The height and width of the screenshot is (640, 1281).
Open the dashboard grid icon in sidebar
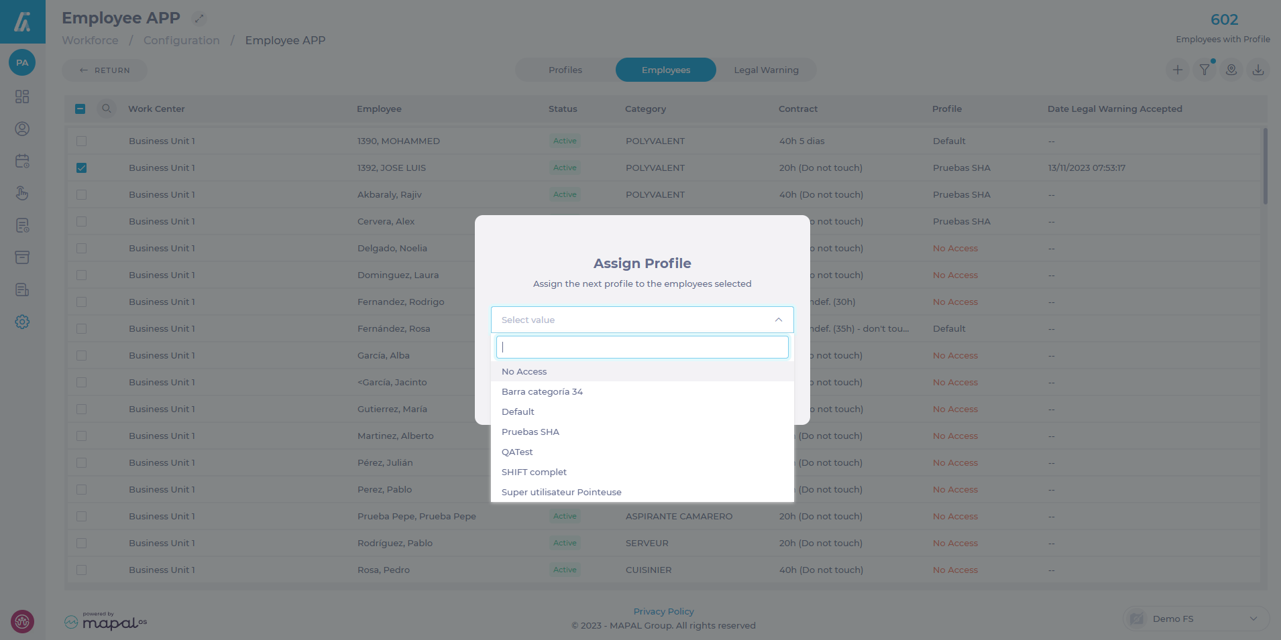(22, 97)
